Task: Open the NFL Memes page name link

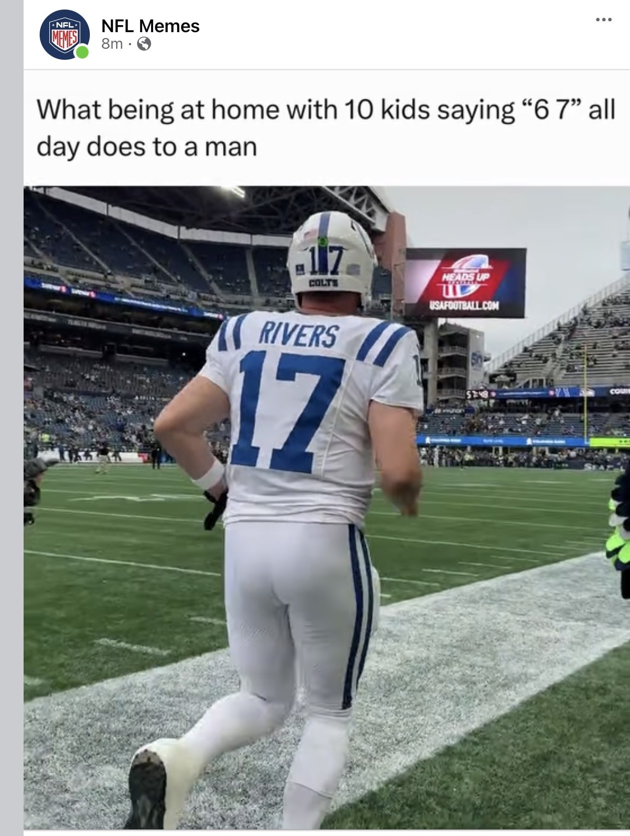Action: (x=150, y=26)
